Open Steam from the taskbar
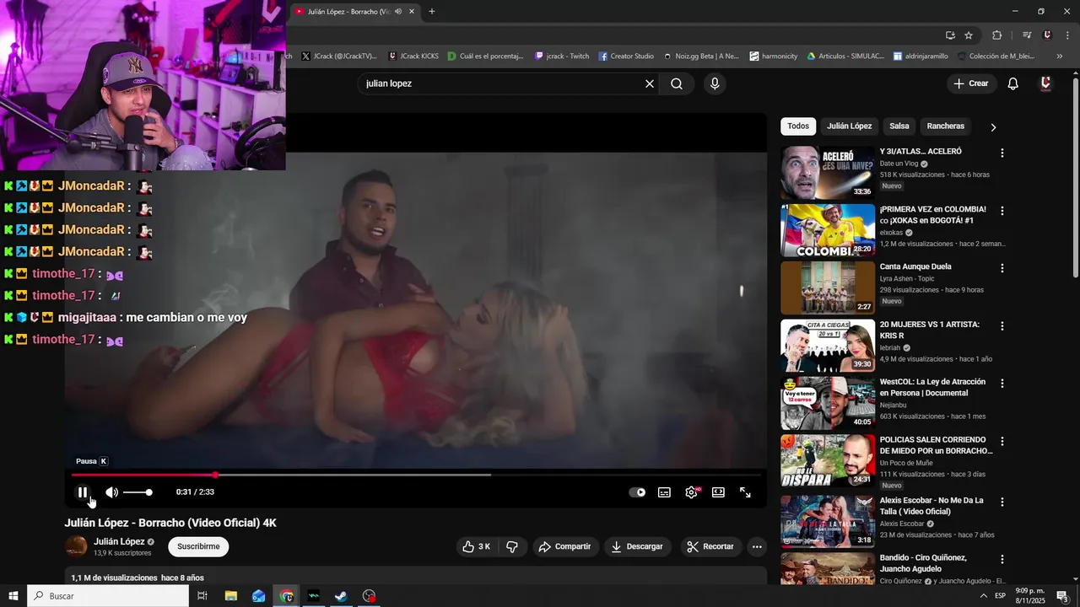Viewport: 1080px width, 607px height. tap(341, 596)
